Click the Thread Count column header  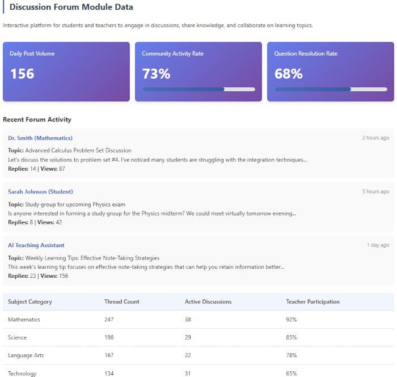point(122,302)
